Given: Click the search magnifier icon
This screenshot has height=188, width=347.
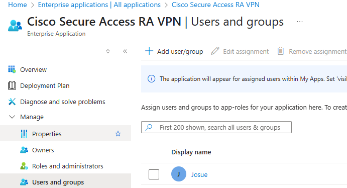Looking at the screenshot, I should pos(149,127).
